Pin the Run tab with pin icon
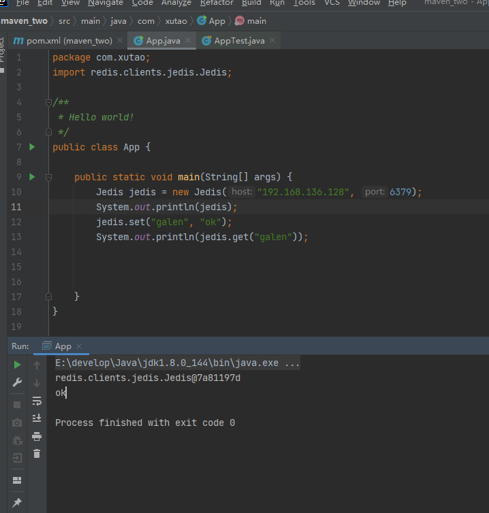 17,502
